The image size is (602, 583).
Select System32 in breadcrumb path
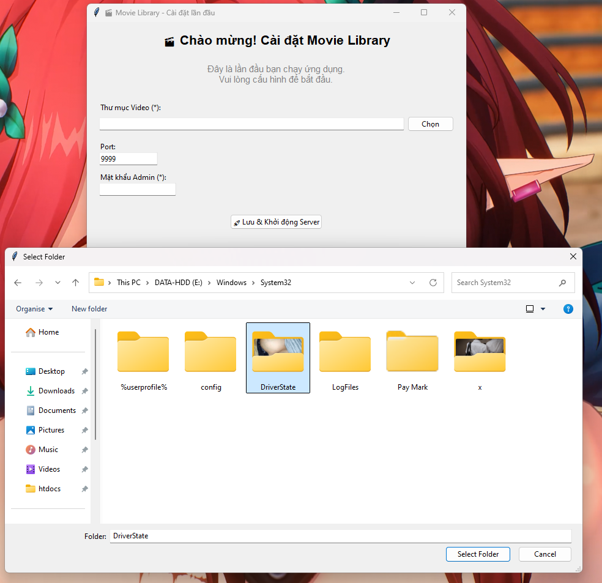276,283
